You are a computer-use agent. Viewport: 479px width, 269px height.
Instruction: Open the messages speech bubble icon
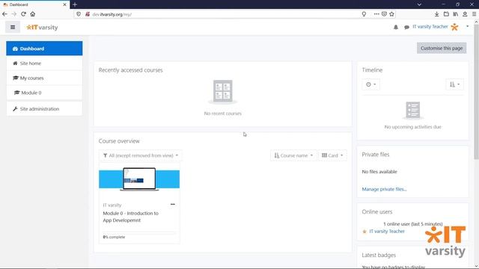click(406, 27)
